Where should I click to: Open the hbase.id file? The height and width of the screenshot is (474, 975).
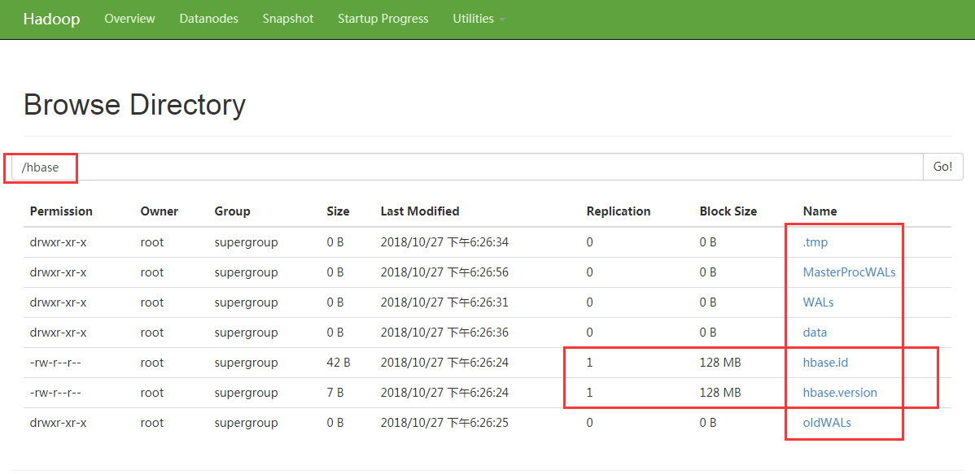click(824, 362)
